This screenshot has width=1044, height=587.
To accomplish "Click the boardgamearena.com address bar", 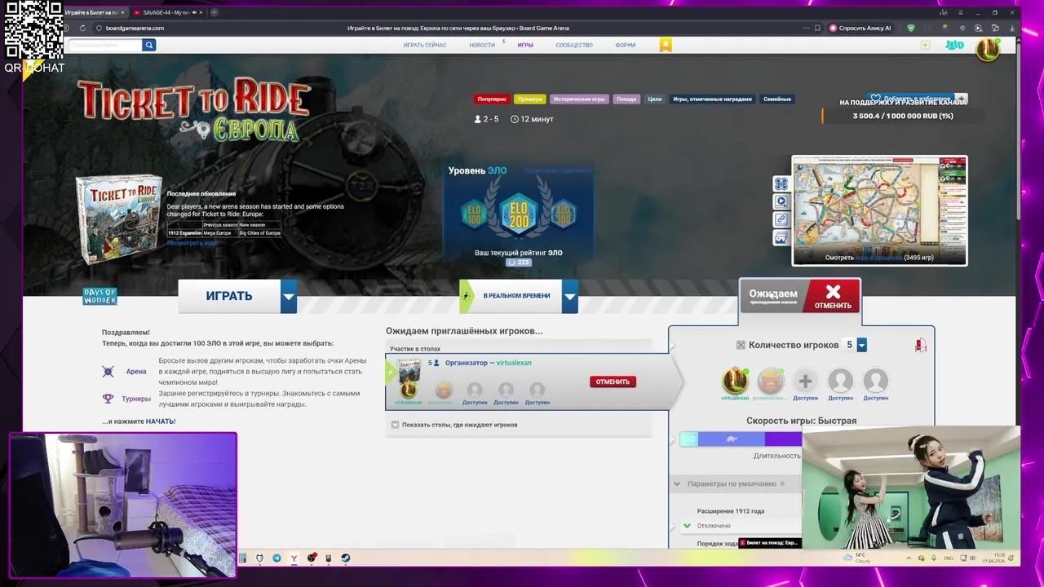I will pos(135,28).
